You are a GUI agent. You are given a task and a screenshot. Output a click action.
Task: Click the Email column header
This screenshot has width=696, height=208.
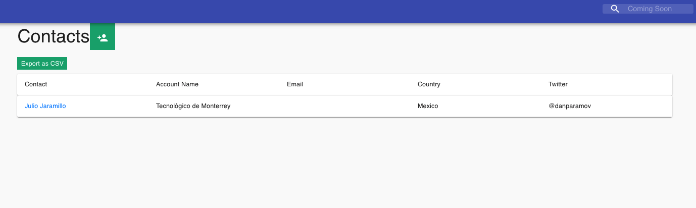295,84
